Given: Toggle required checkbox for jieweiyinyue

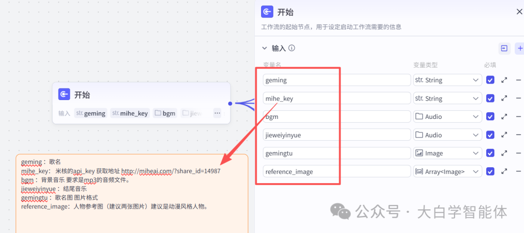Looking at the screenshot, I should point(490,135).
